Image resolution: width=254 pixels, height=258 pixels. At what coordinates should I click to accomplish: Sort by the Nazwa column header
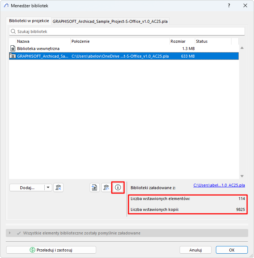pyautogui.click(x=43, y=41)
